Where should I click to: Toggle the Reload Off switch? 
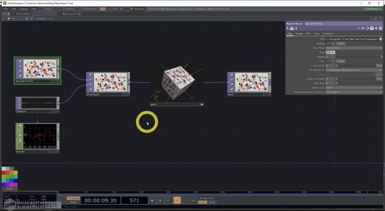pos(330,44)
